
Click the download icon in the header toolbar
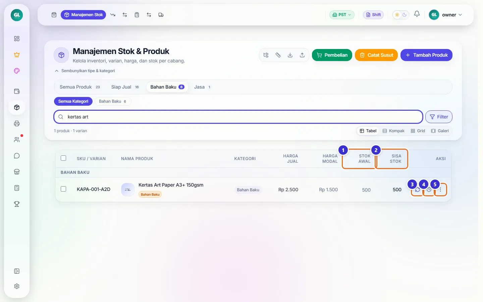point(290,55)
